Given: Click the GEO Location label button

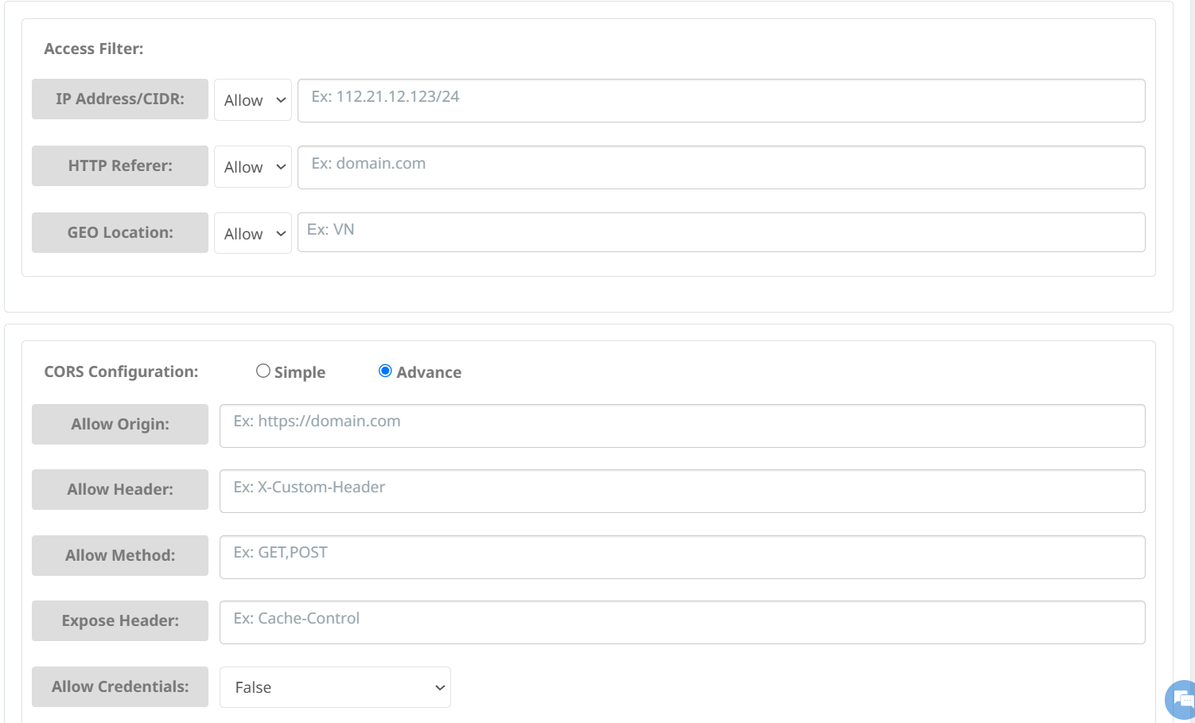Looking at the screenshot, I should coord(120,233).
